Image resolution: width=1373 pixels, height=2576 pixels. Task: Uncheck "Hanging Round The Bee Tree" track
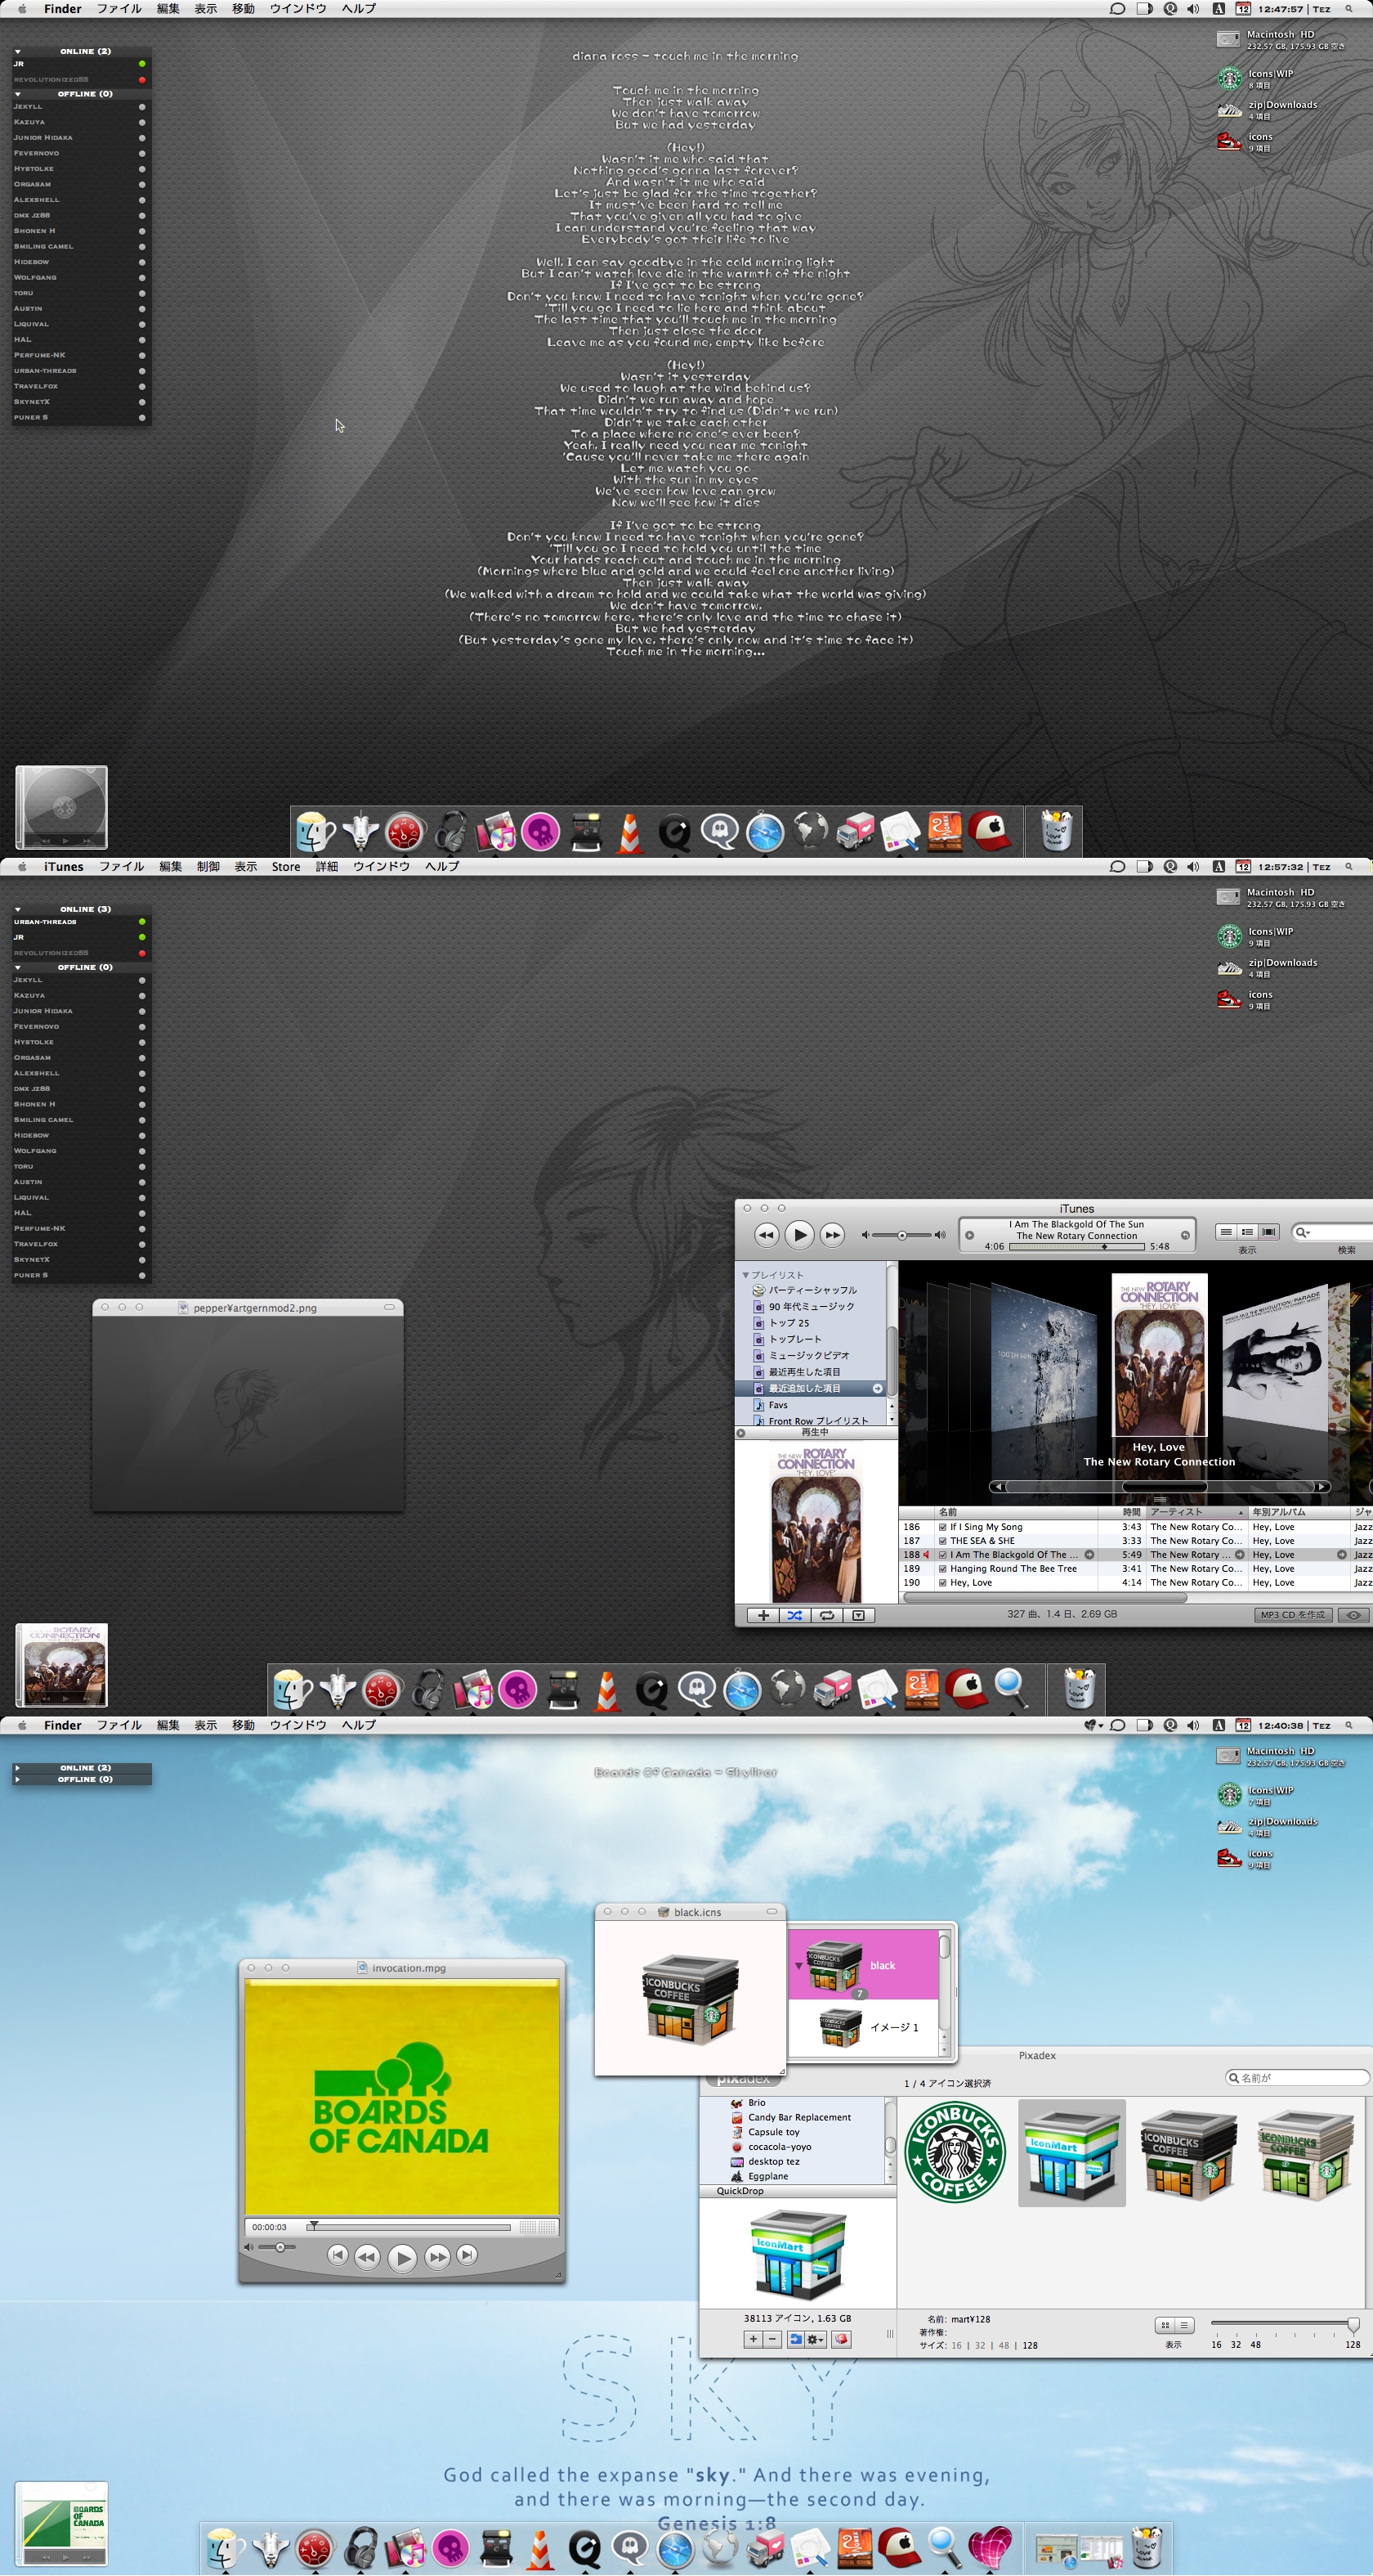942,1569
